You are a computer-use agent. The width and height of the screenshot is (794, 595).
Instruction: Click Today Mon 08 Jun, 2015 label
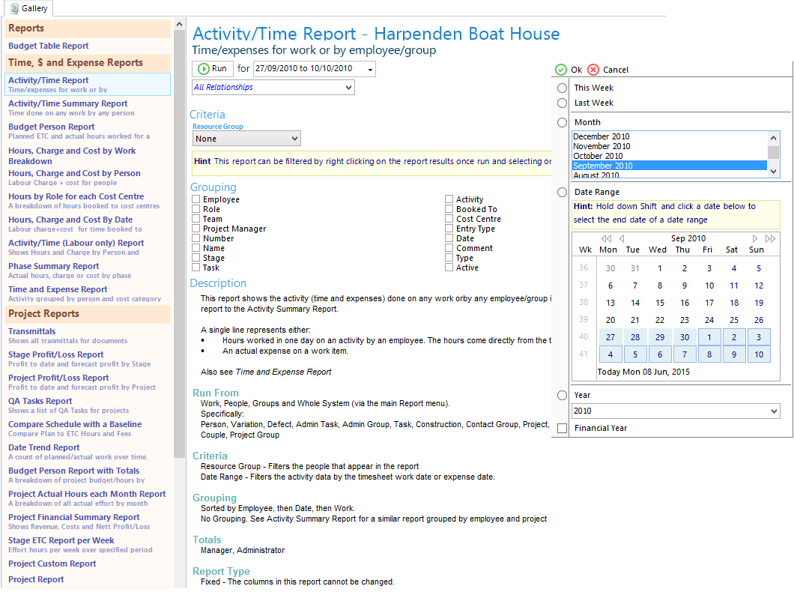coord(643,372)
